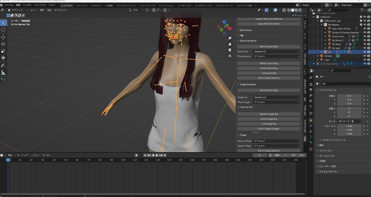Screen dimensions: 371x197
Task: Open the Source rig Genesis 3.8 dropdown
Action: 276,51
